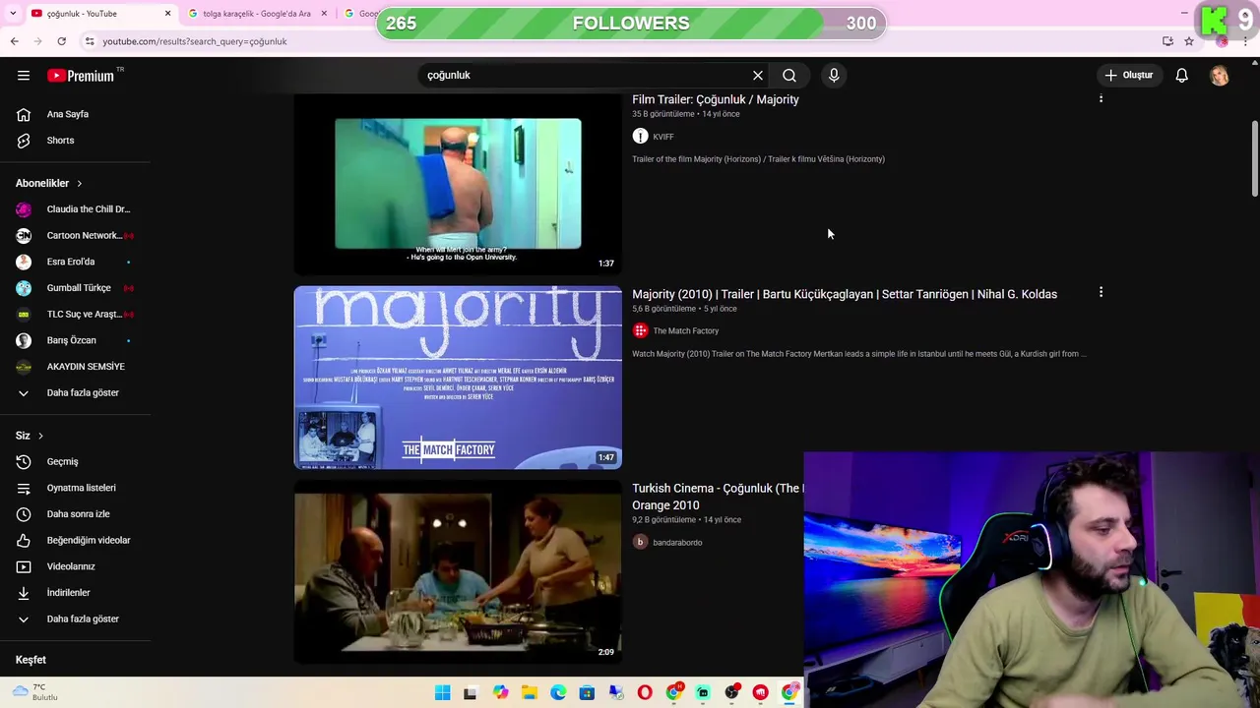Reload the page with refresh icon
The width and height of the screenshot is (1260, 708).
(61, 41)
